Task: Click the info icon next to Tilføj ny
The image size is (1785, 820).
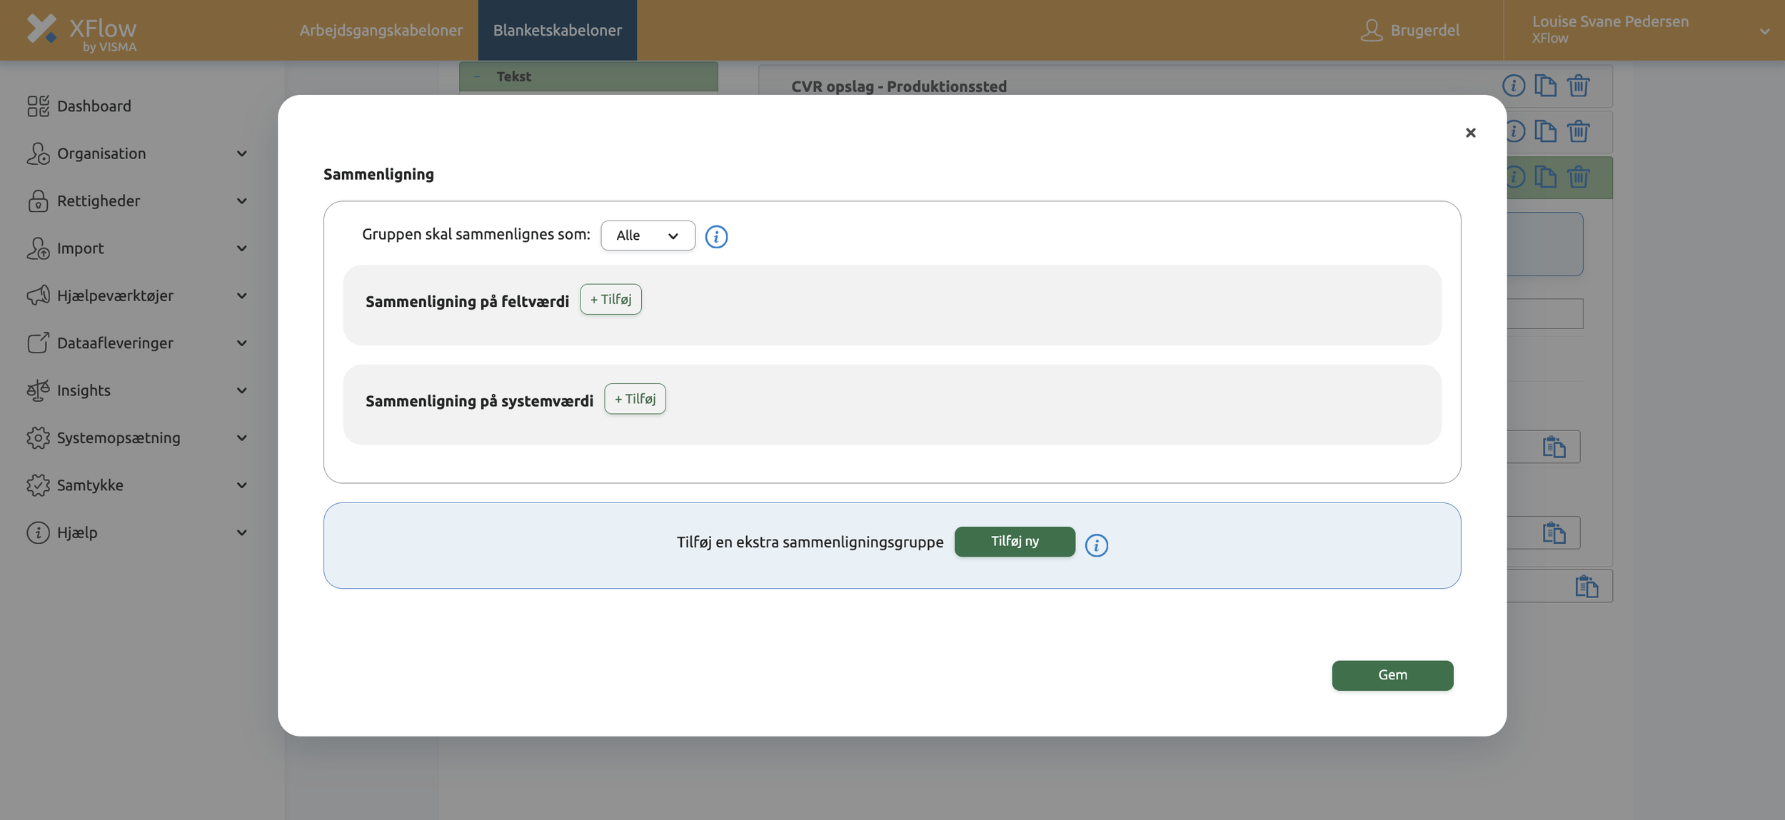Action: coord(1096,545)
